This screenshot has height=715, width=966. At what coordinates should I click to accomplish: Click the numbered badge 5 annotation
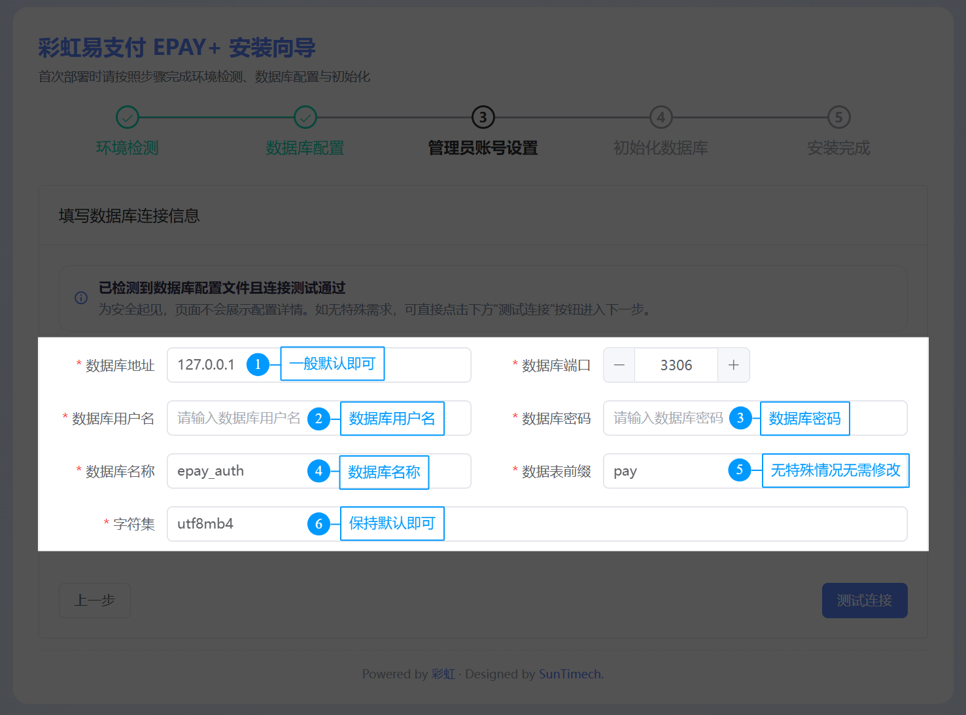click(x=739, y=470)
